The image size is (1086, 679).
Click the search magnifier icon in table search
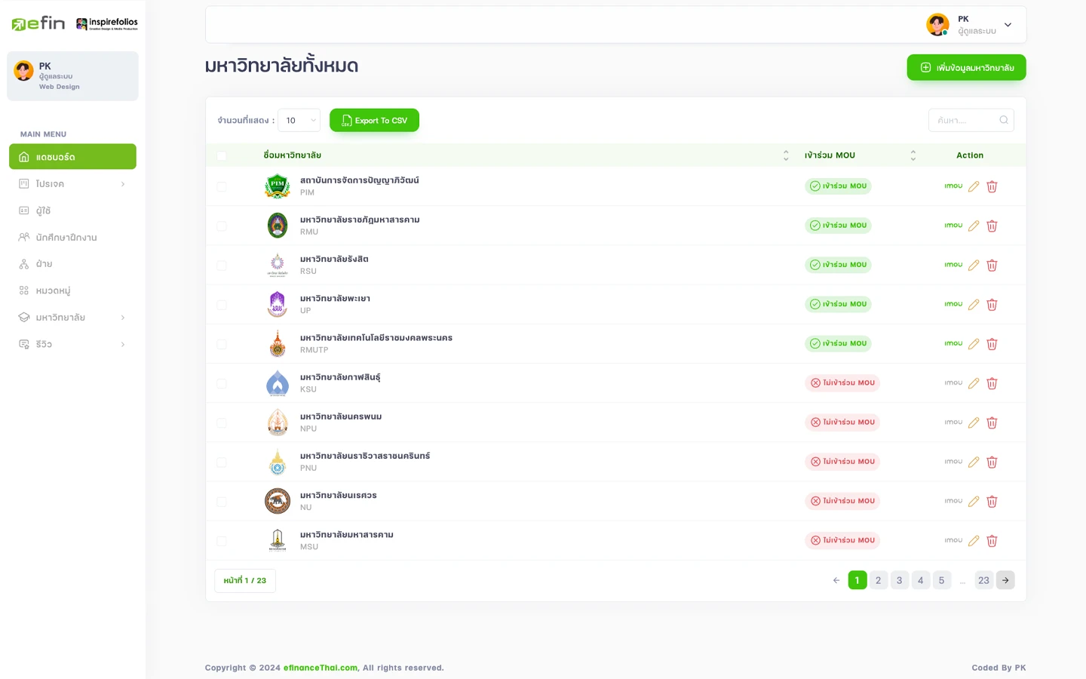pyautogui.click(x=1004, y=120)
